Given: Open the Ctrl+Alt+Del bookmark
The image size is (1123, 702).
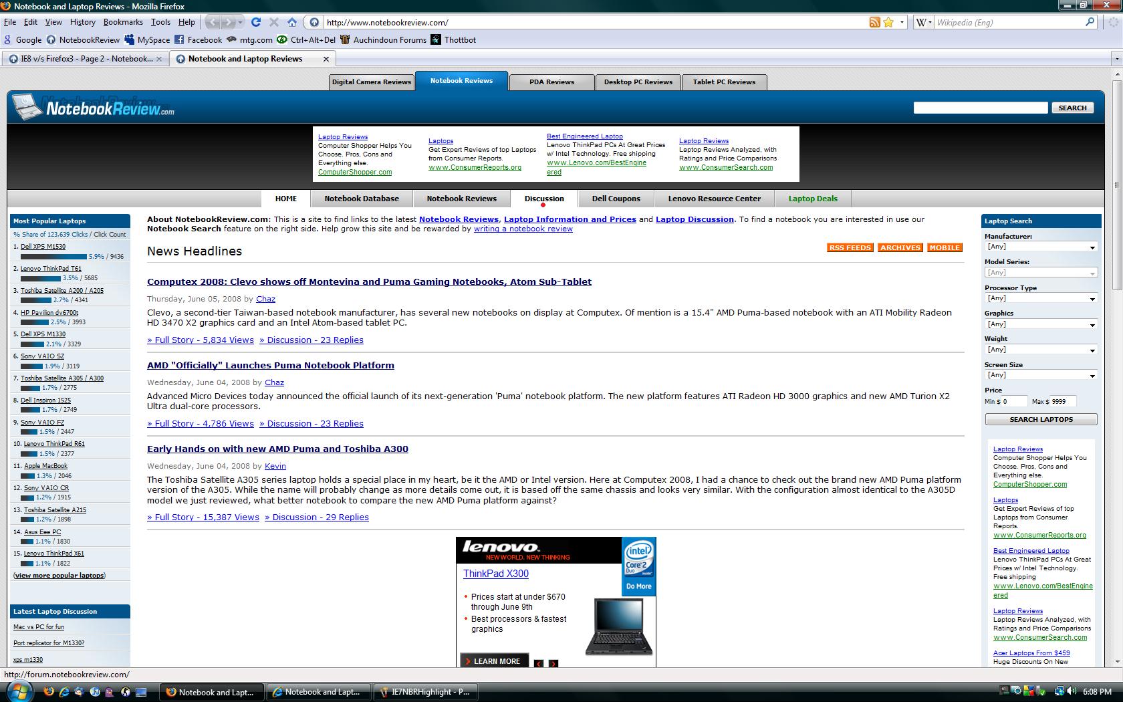Looking at the screenshot, I should click(306, 40).
